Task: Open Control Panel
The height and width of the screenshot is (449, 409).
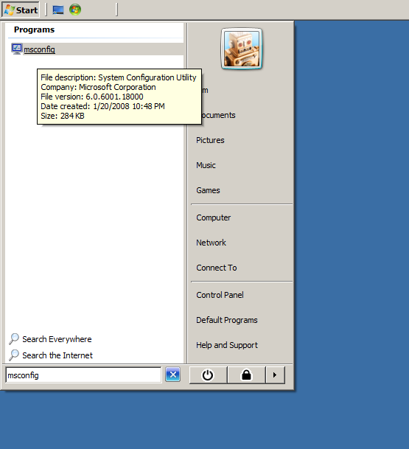Action: (x=220, y=295)
